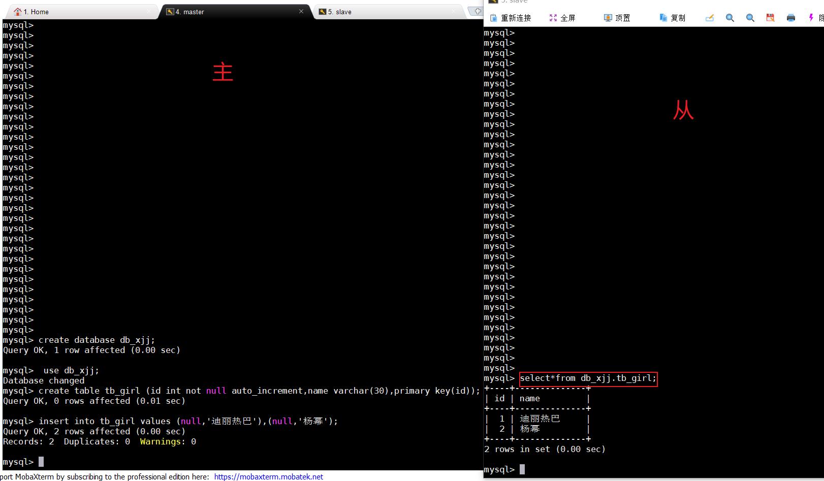824x481 pixels.
Task: Zoom in with the magnifier plus icon
Action: click(x=730, y=18)
